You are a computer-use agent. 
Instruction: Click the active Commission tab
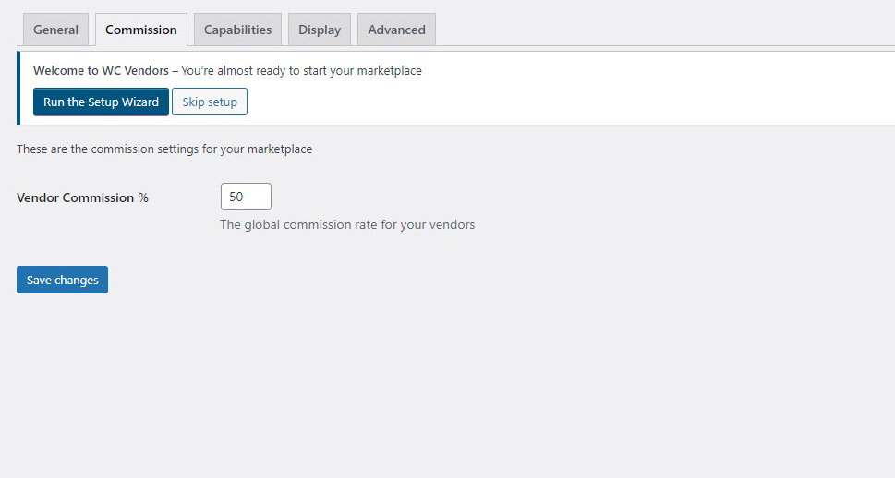coord(141,30)
